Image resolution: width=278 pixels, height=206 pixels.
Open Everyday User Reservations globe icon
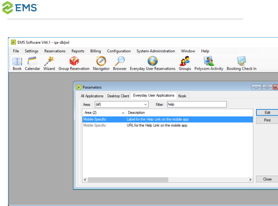(x=153, y=64)
